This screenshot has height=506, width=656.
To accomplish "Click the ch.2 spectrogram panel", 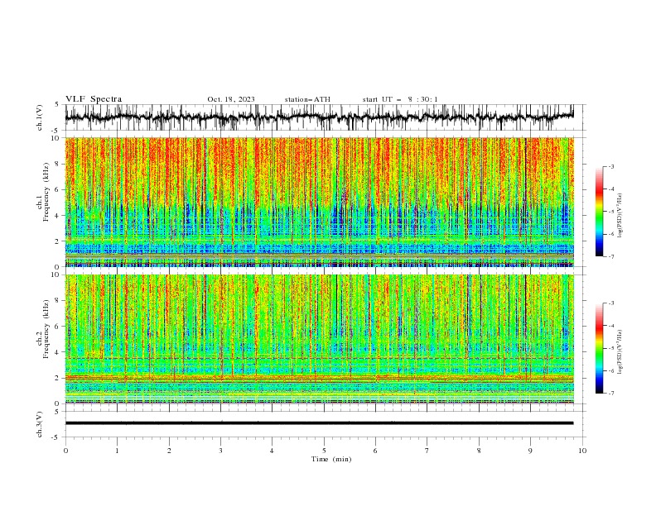I will pyautogui.click(x=319, y=339).
